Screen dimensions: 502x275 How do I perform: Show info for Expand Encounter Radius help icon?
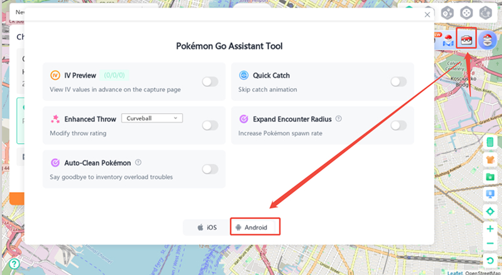pyautogui.click(x=338, y=119)
